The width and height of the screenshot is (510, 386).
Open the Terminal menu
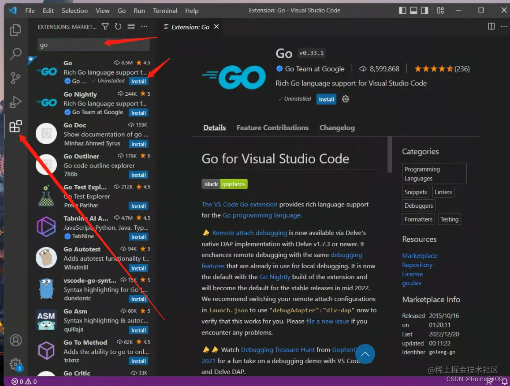click(x=165, y=11)
